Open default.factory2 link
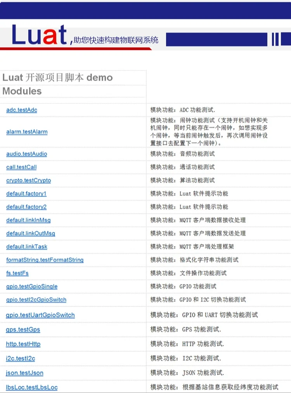 point(26,207)
